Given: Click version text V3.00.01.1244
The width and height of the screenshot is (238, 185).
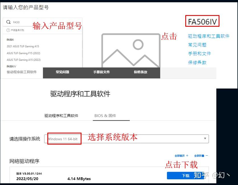Looking at the screenshot, I should 29,174.
